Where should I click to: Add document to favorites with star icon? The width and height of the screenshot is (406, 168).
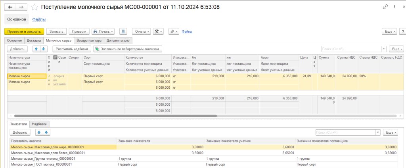[x=35, y=7]
